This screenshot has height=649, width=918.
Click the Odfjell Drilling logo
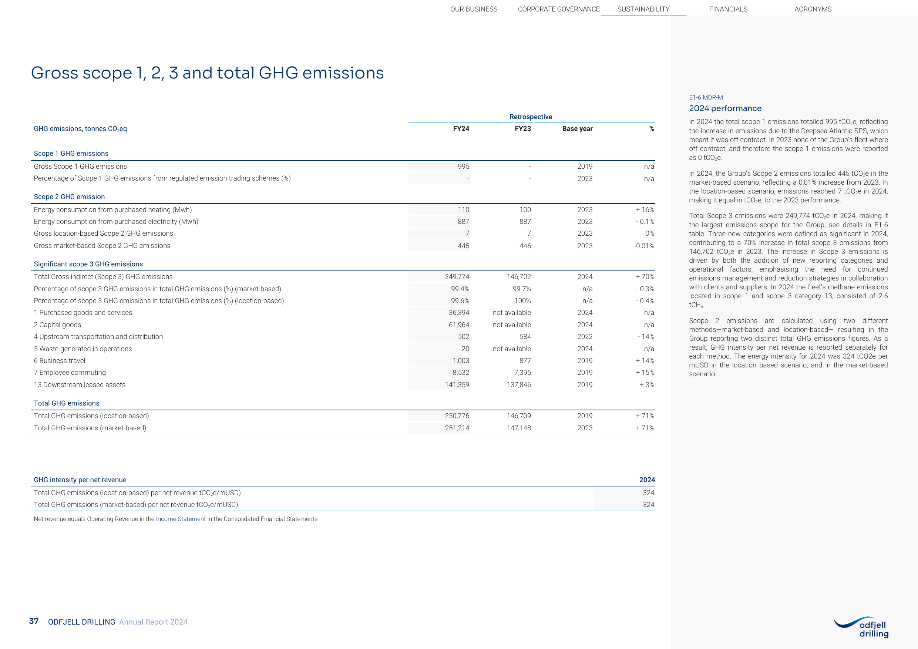862,628
